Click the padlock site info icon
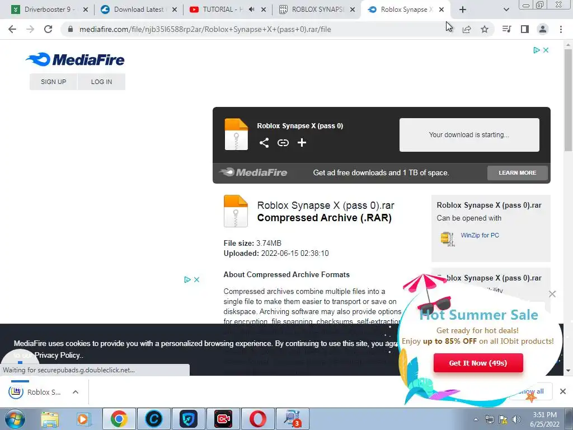The width and height of the screenshot is (573, 430). (x=71, y=29)
